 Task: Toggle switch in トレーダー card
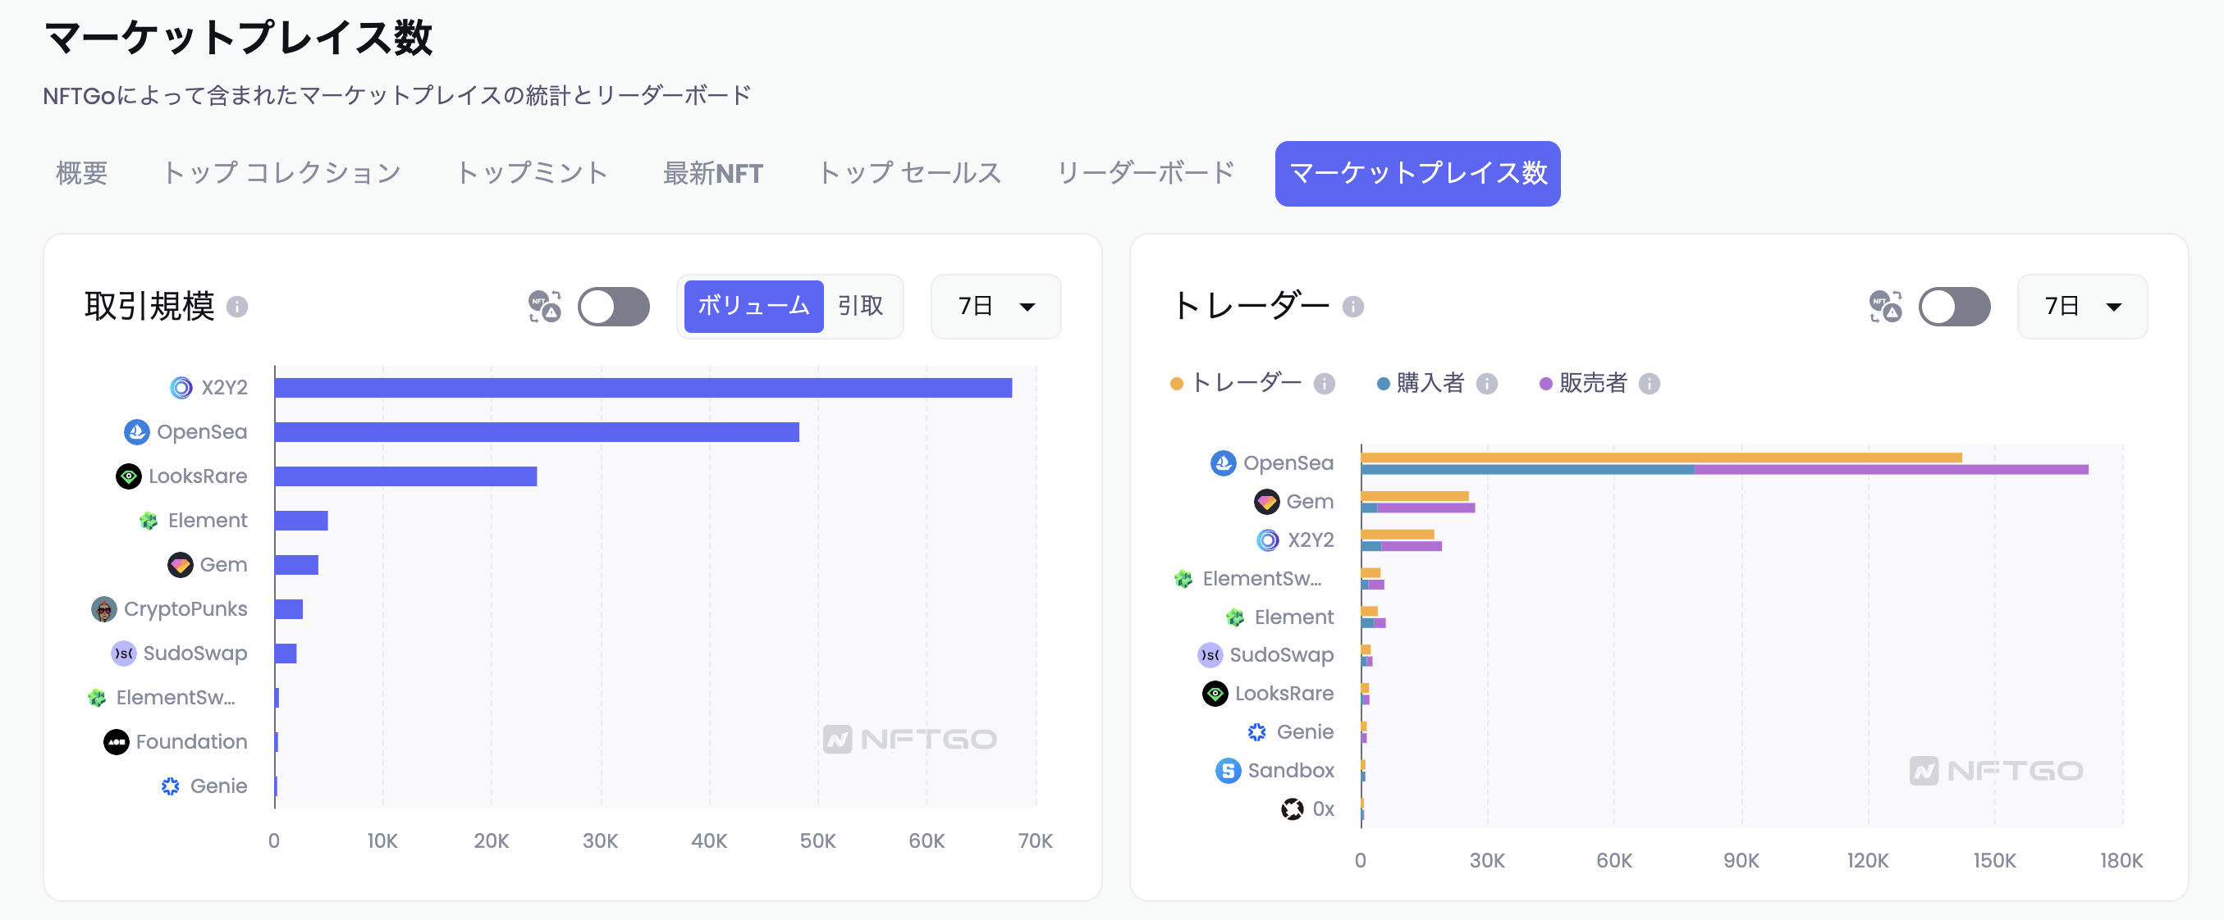click(x=1954, y=307)
